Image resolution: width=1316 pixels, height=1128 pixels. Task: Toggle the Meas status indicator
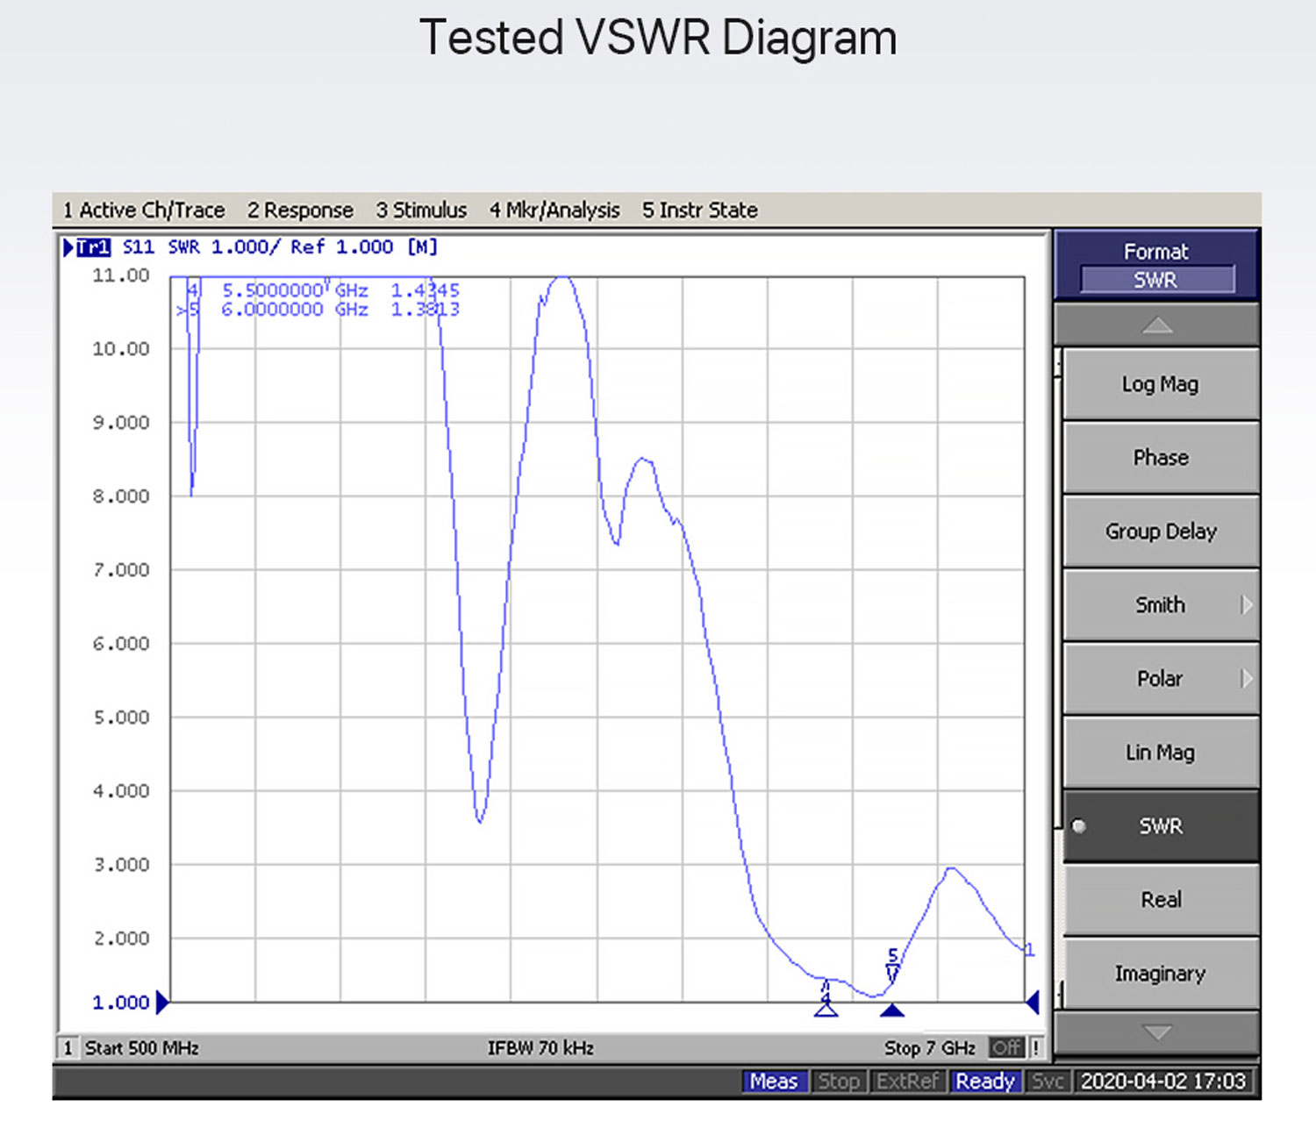tap(773, 1082)
